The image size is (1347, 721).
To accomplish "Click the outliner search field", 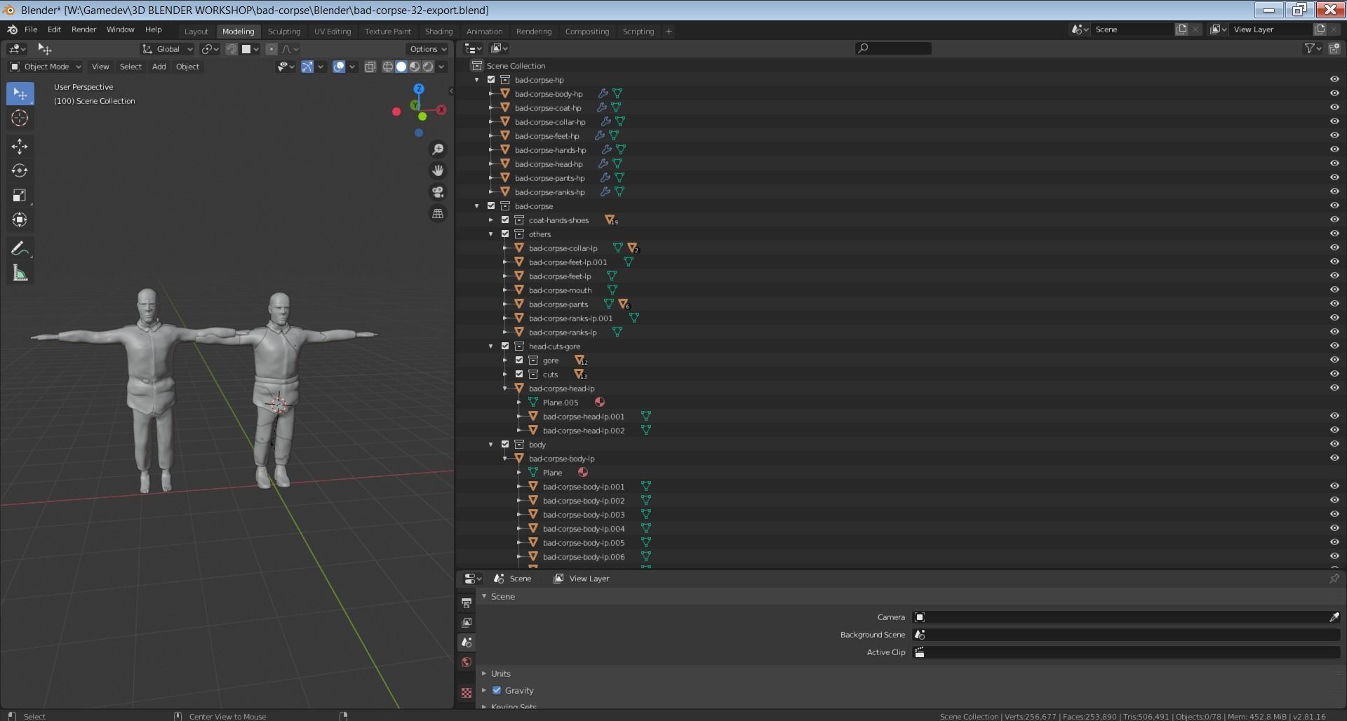I will coord(893,48).
